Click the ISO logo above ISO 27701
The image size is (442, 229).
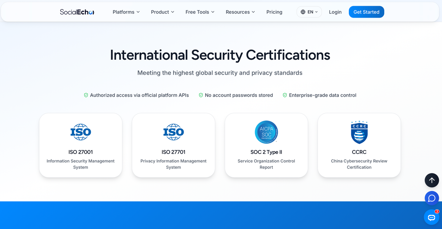pyautogui.click(x=173, y=132)
